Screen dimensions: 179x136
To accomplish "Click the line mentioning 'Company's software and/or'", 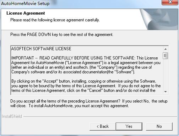I will tap(73, 72).
